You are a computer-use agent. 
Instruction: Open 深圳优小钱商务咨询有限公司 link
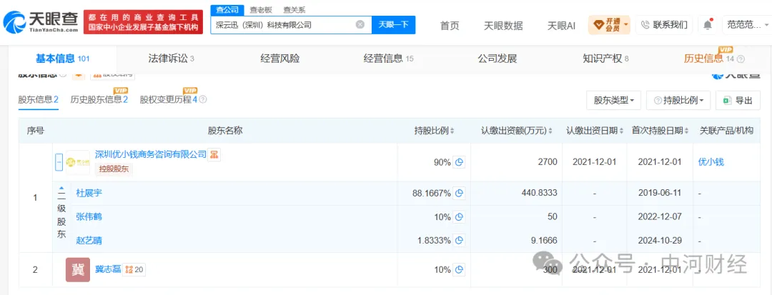[151, 154]
